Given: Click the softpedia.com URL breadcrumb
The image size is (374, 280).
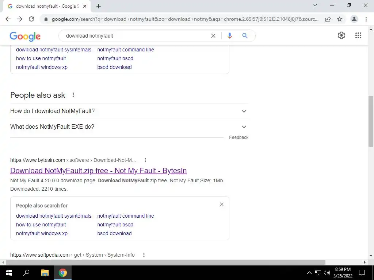Looking at the screenshot, I should coord(72,255).
